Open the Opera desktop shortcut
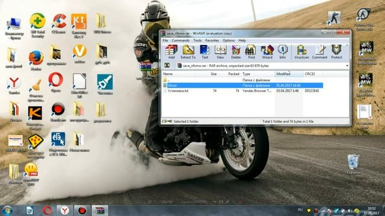 coord(56,82)
